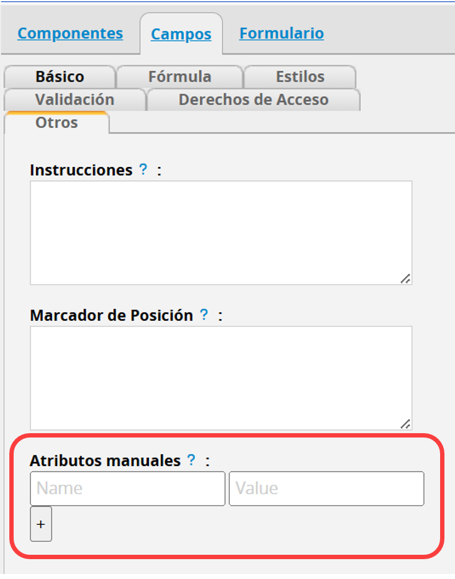Open help for Atributos manuales
This screenshot has height=579, width=455.
[191, 460]
